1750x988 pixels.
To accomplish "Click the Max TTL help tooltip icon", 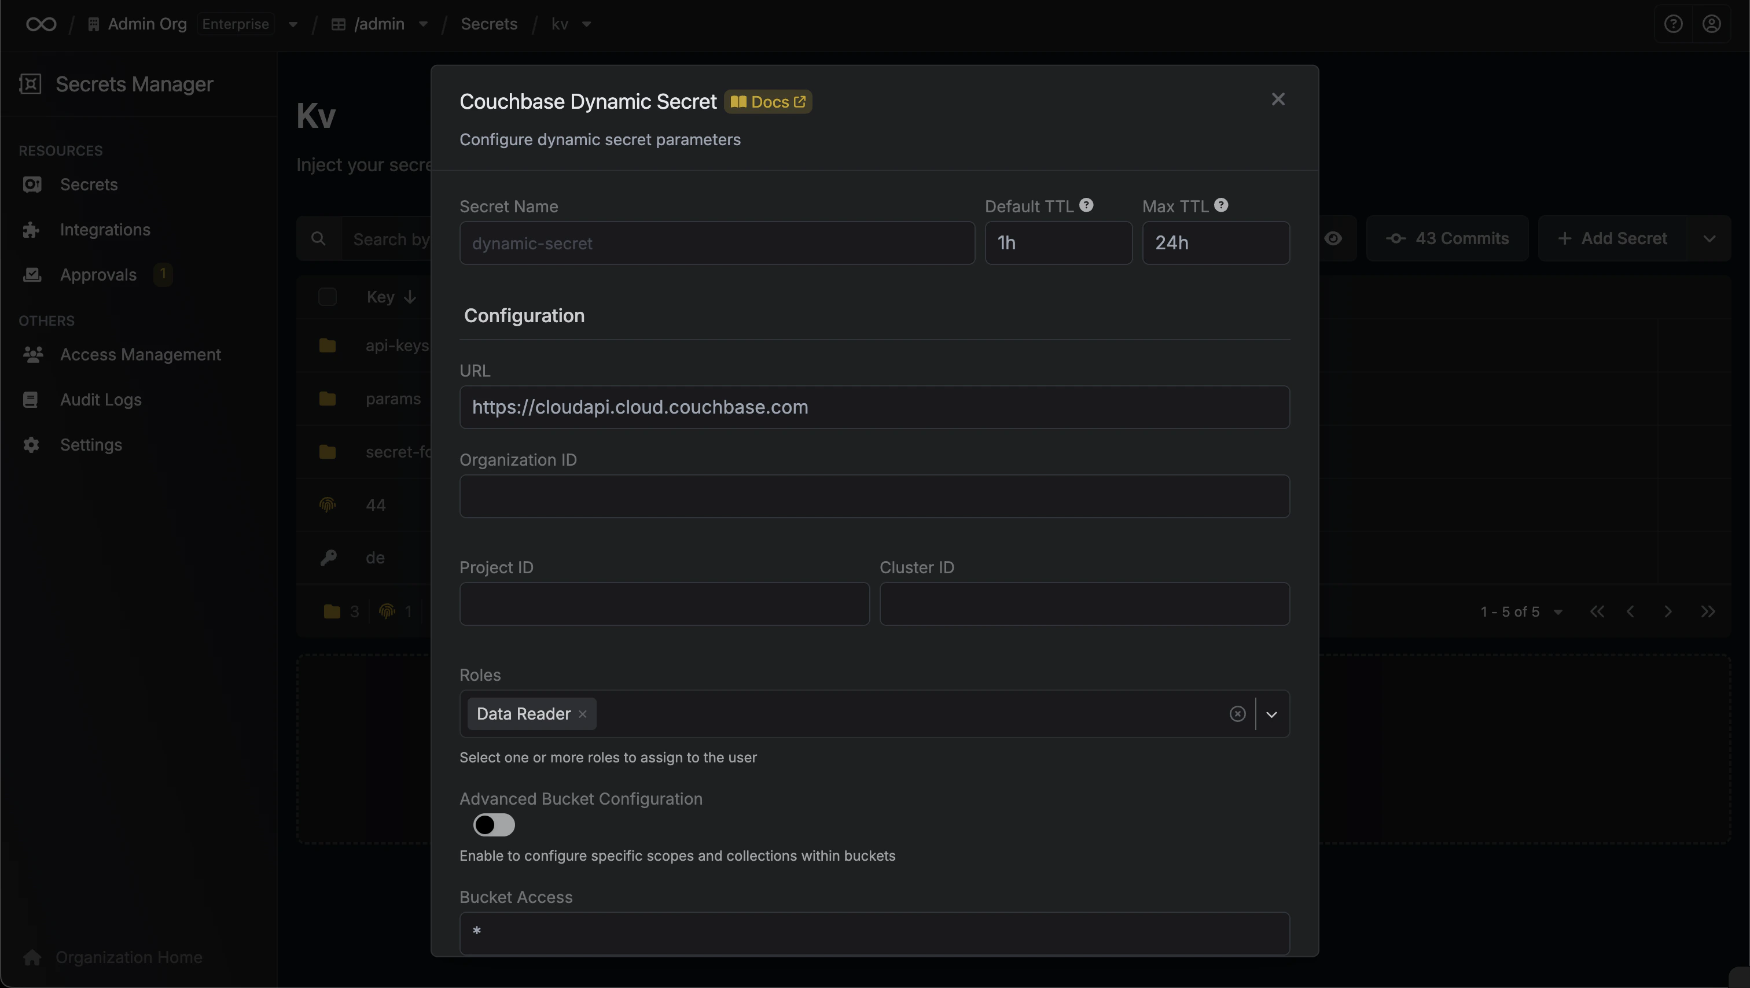I will pos(1221,205).
